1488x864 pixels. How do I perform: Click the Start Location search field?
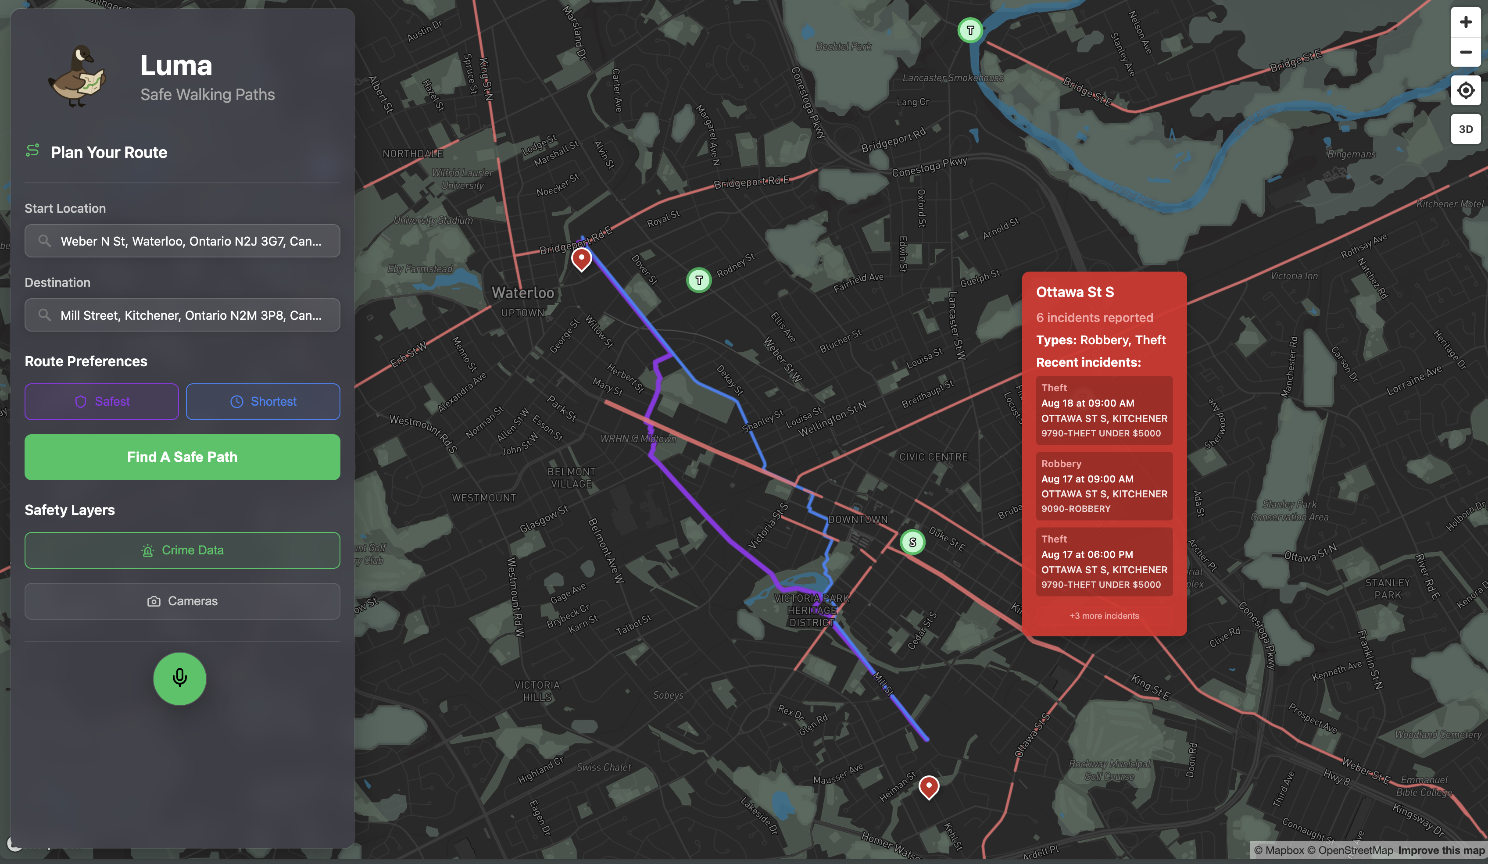(x=182, y=241)
